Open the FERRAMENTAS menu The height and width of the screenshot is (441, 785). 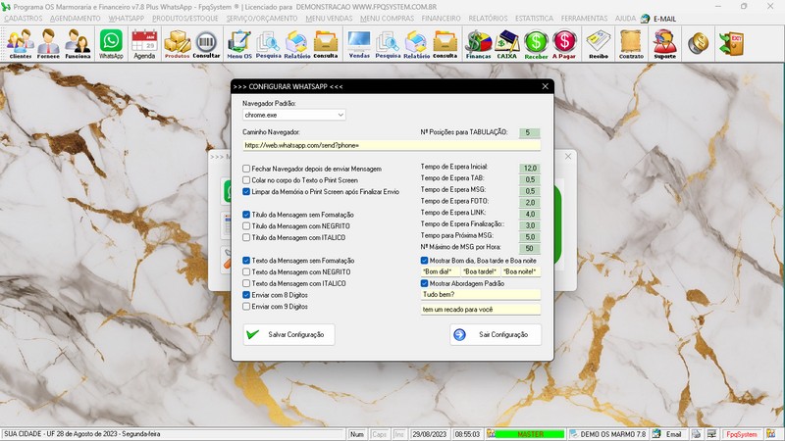click(584, 19)
